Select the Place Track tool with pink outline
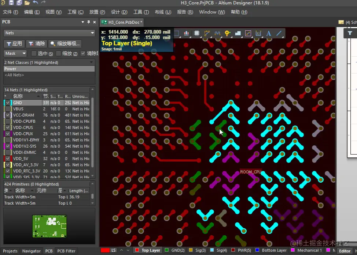The width and height of the screenshot is (357, 255). (x=248, y=33)
